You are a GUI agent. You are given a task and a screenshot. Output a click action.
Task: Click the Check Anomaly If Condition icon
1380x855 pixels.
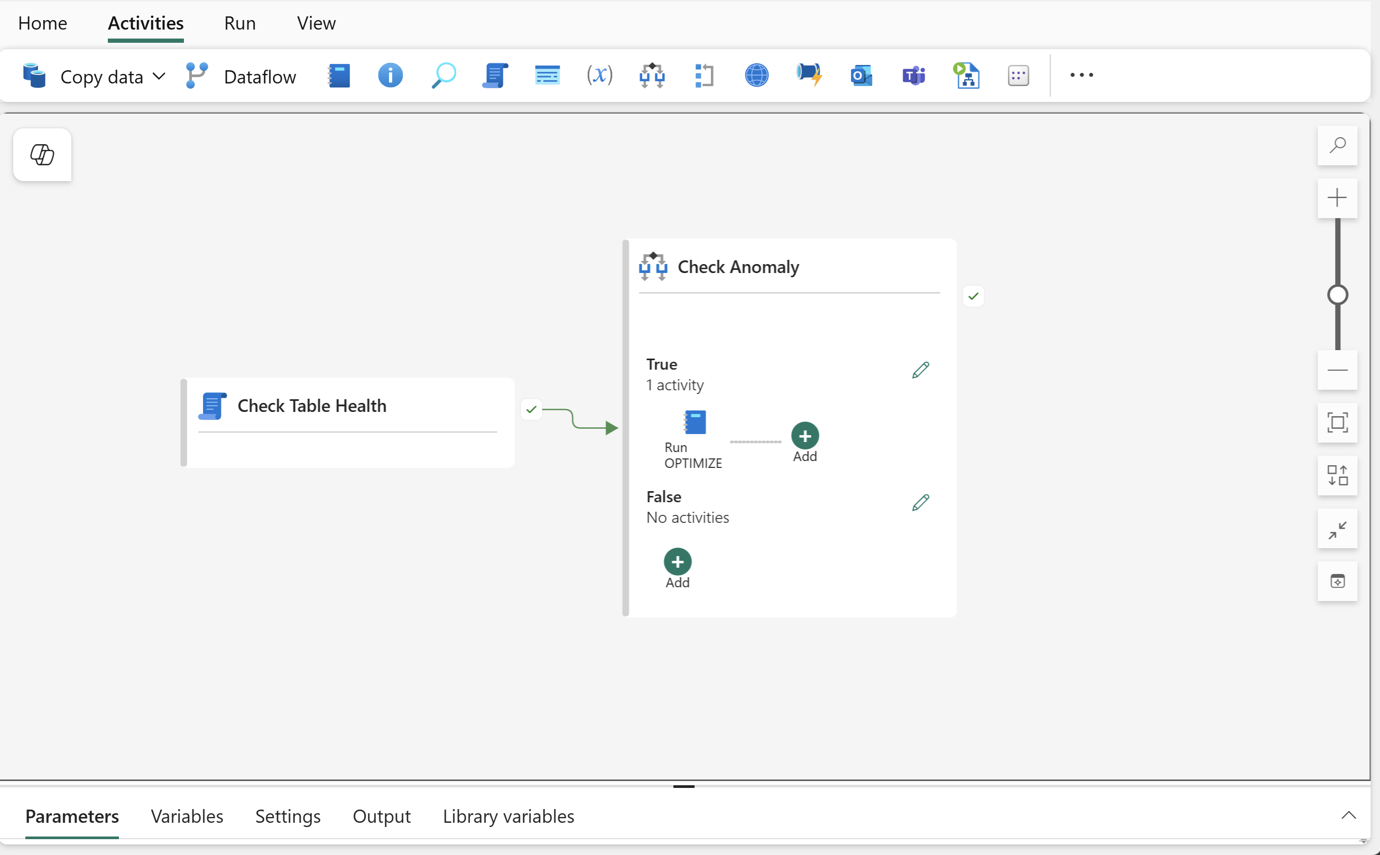pos(653,266)
